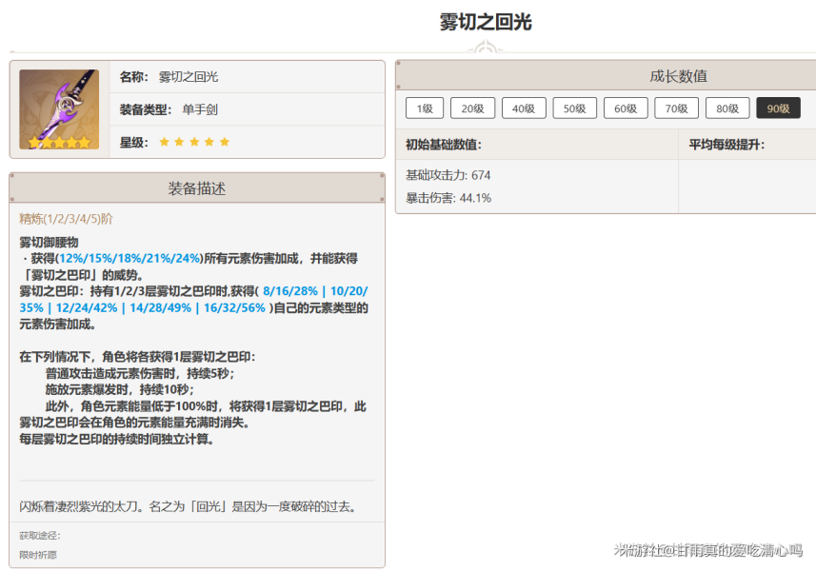Viewport: 816px width, 571px height.
Task: Click the 装备描述 section header
Action: (197, 188)
